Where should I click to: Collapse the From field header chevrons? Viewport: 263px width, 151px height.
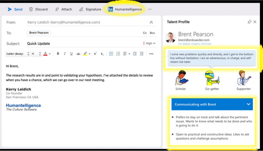[151, 22]
